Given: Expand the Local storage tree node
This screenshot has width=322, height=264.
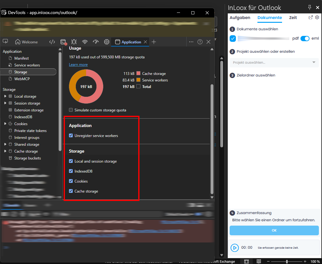Looking at the screenshot, I should point(5,96).
